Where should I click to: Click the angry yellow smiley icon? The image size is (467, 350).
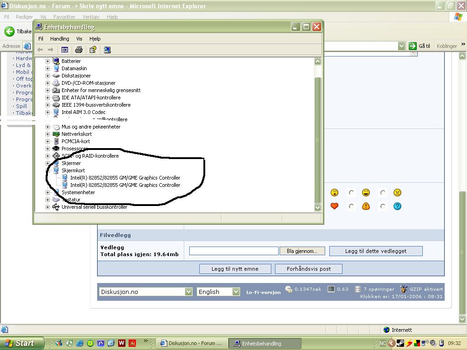point(397,193)
